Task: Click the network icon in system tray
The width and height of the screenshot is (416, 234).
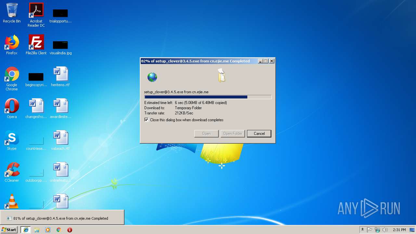Action: coord(377,230)
